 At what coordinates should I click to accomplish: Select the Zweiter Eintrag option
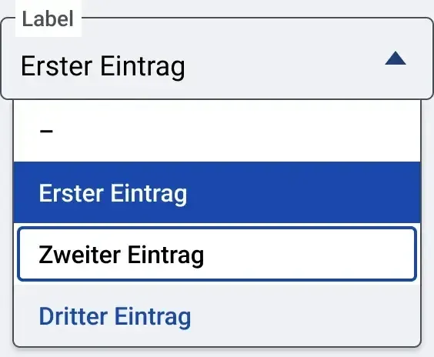[217, 254]
